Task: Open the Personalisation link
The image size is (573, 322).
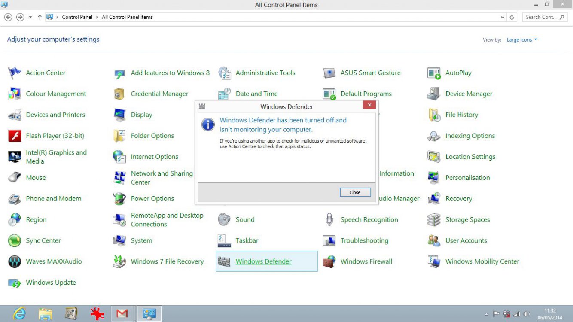Action: pyautogui.click(x=467, y=178)
